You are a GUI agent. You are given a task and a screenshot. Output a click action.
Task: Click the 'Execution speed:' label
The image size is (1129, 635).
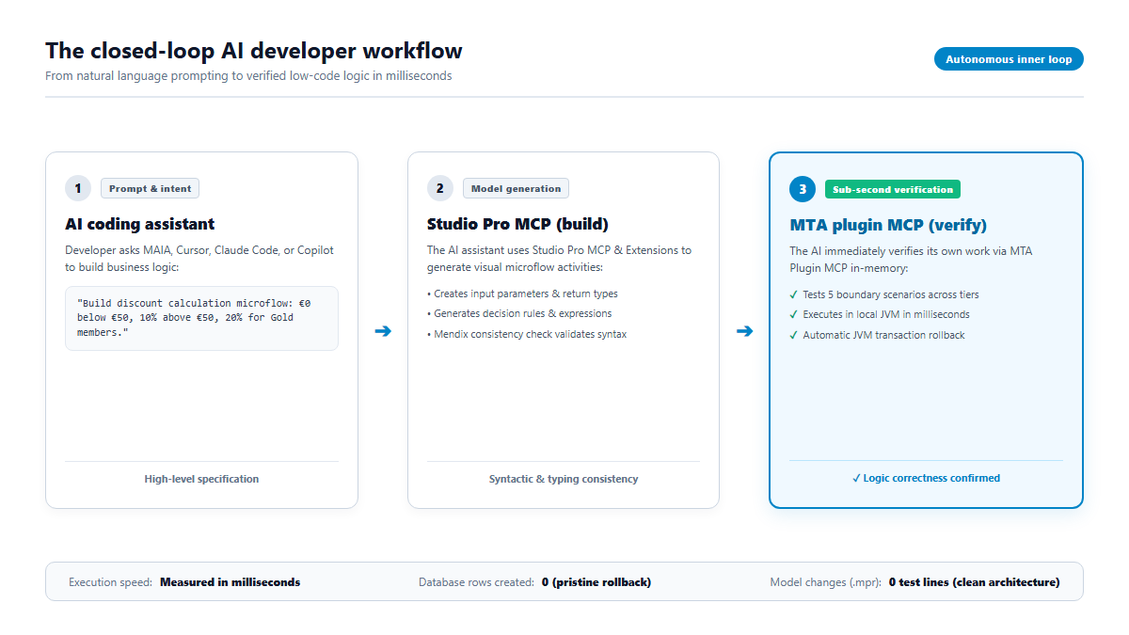tap(110, 582)
